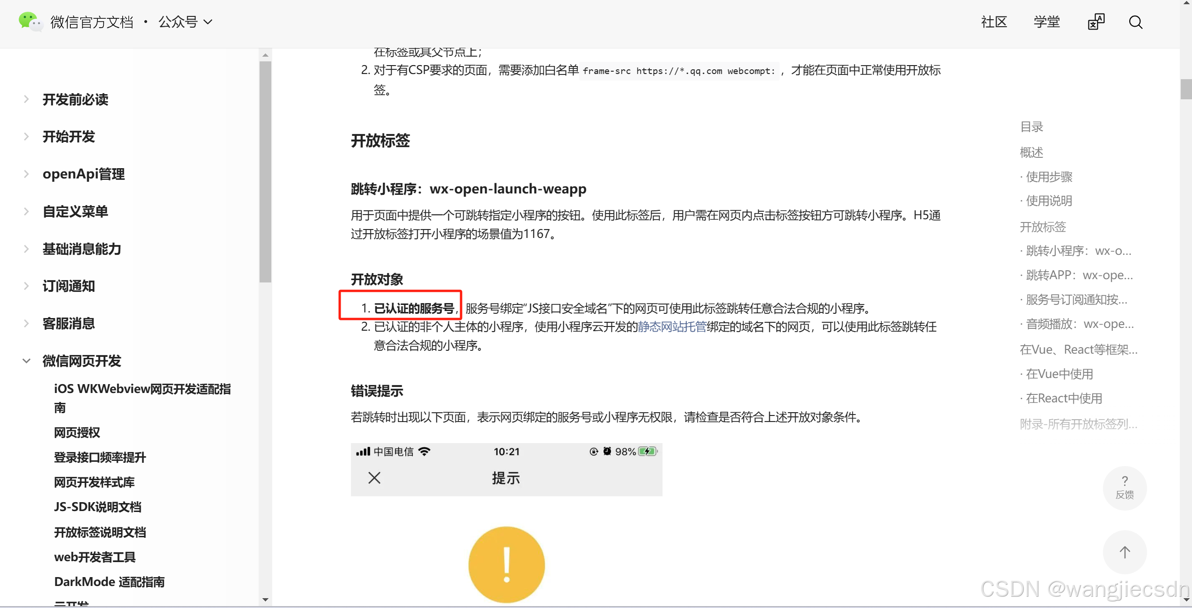
Task: Click the sidebar vertical scrollbar thumb
Action: coord(266,171)
